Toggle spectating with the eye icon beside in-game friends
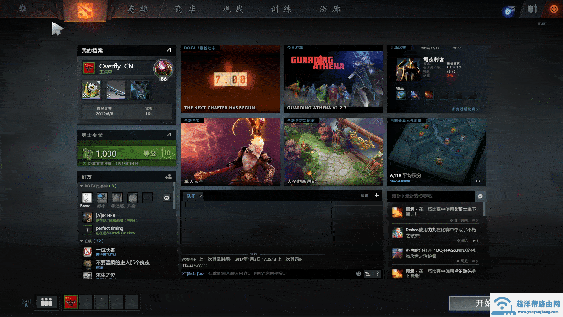This screenshot has width=563, height=317. (x=166, y=198)
